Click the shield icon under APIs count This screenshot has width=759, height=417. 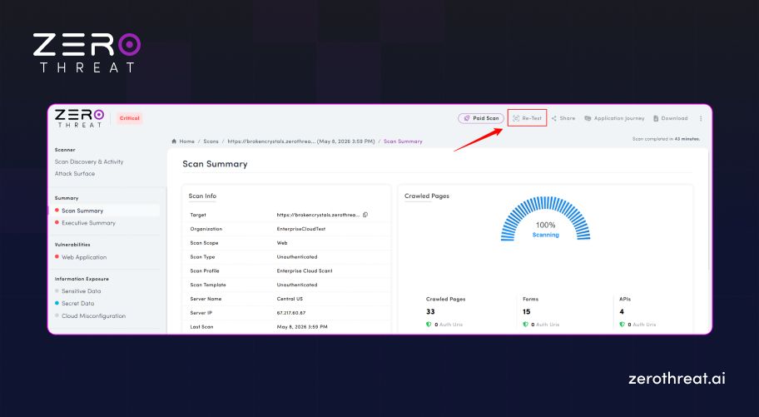[622, 325]
